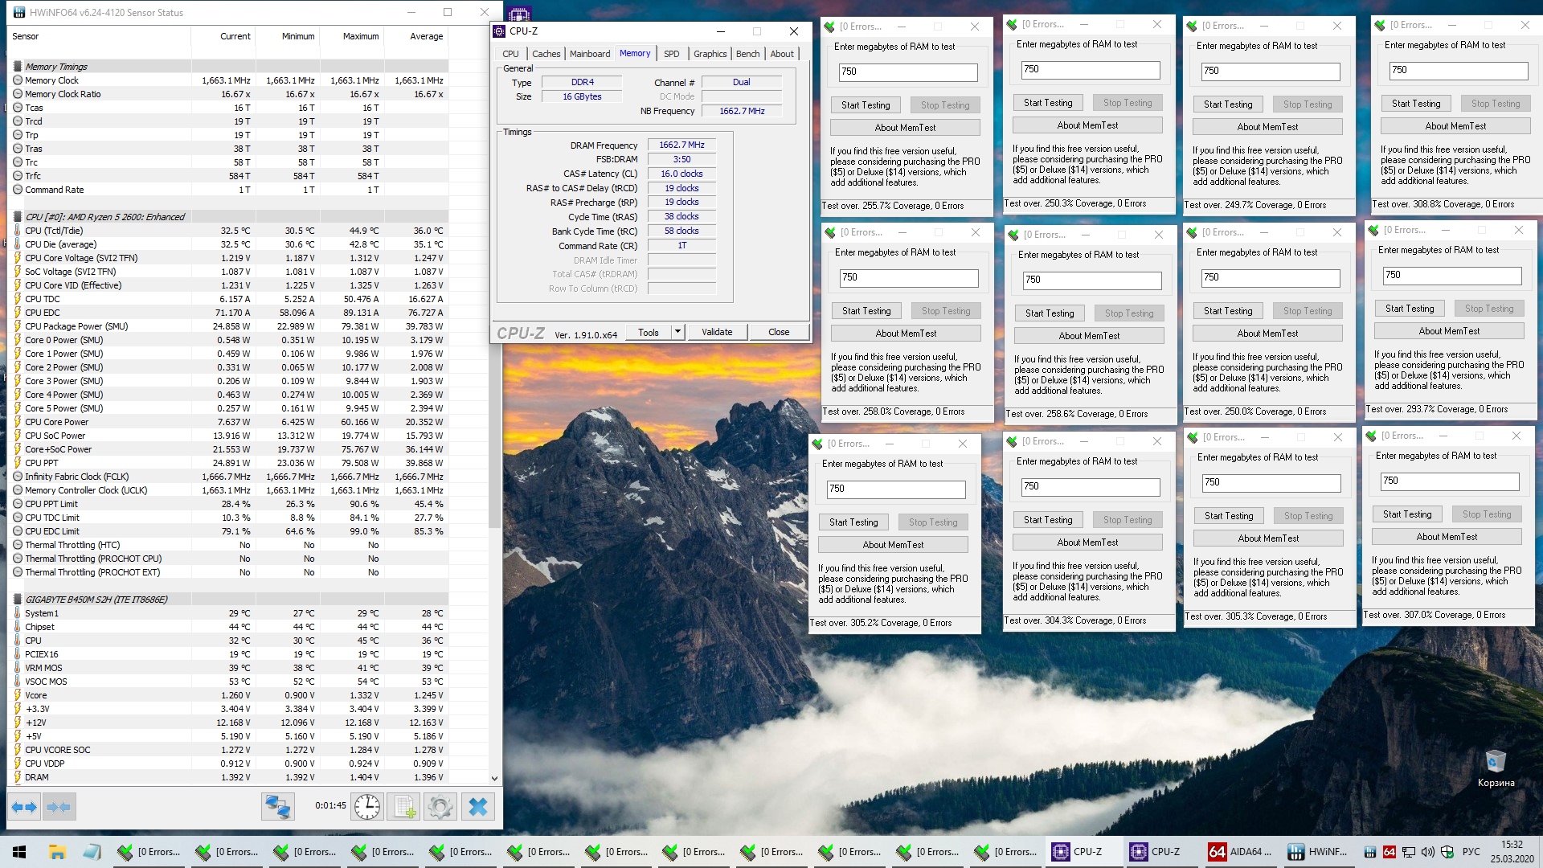The image size is (1543, 868).
Task: Open the Windows Start menu
Action: (19, 852)
